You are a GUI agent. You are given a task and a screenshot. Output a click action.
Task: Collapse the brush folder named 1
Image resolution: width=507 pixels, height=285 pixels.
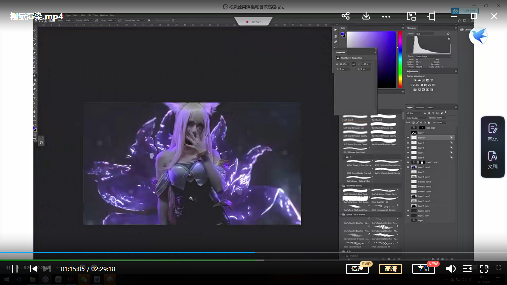tap(344, 157)
